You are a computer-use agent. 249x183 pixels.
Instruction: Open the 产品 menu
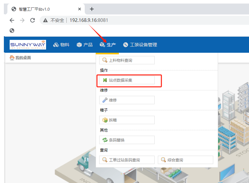[84, 45]
